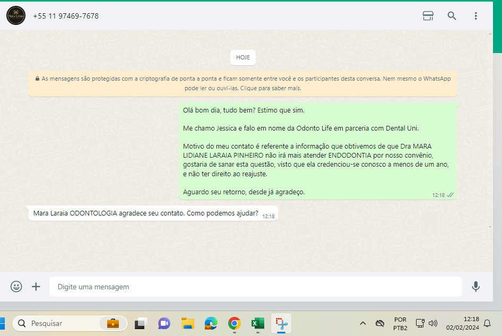Open the chat three-dot menu
Viewport: 502px width, 336px height.
click(x=476, y=16)
